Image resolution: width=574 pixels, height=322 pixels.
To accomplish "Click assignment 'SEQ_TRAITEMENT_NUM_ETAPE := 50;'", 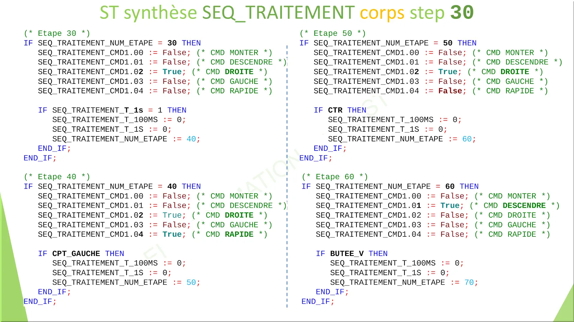I will click(126, 283).
